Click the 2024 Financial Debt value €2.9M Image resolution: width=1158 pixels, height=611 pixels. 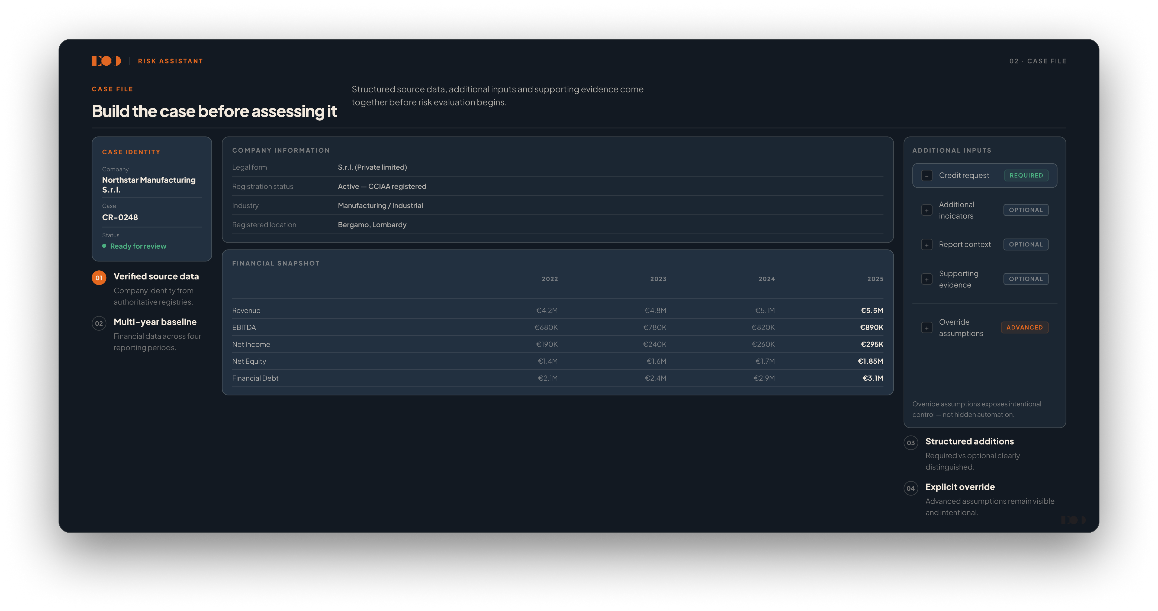[764, 378]
